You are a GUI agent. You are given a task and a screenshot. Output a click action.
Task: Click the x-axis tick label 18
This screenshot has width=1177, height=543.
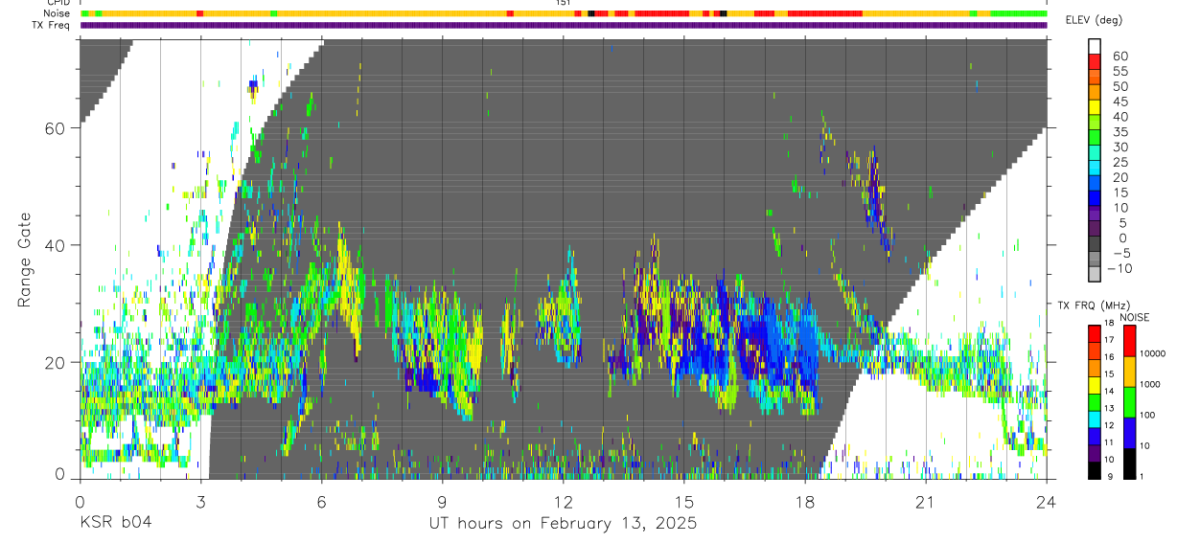pos(805,502)
